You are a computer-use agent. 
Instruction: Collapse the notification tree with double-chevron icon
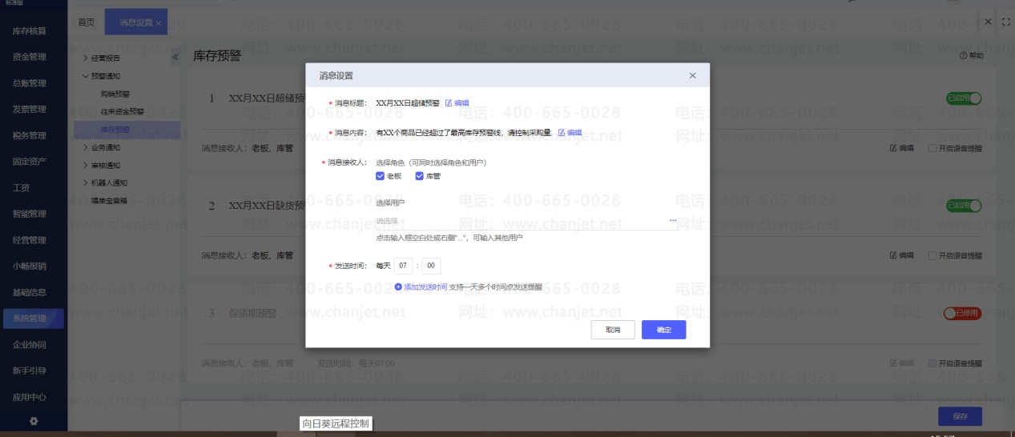pyautogui.click(x=175, y=57)
